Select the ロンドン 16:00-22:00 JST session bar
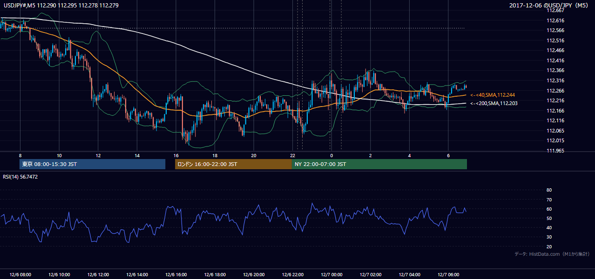The image size is (595, 279). [233, 164]
